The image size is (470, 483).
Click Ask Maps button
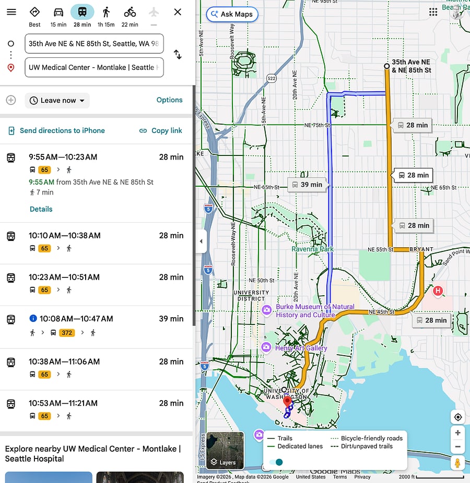232,14
